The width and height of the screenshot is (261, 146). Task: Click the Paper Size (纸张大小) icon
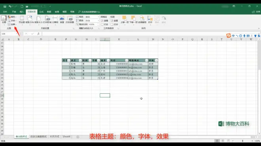point(38,20)
